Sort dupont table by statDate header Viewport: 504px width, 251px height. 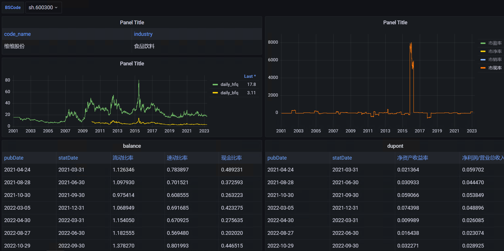(342, 158)
